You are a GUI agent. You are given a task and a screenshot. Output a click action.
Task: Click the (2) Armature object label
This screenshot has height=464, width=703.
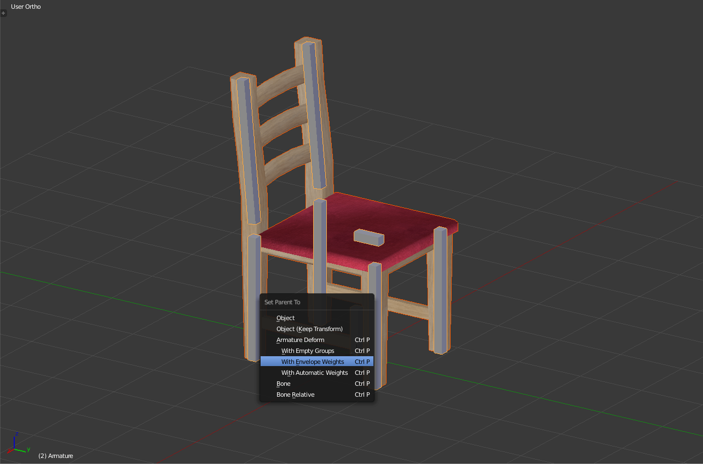pos(55,456)
